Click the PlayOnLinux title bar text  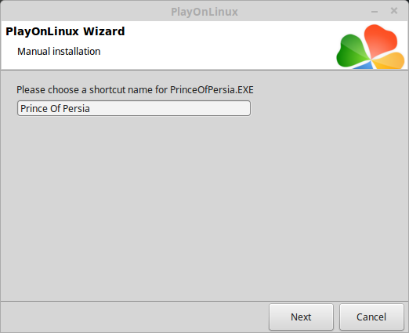204,12
